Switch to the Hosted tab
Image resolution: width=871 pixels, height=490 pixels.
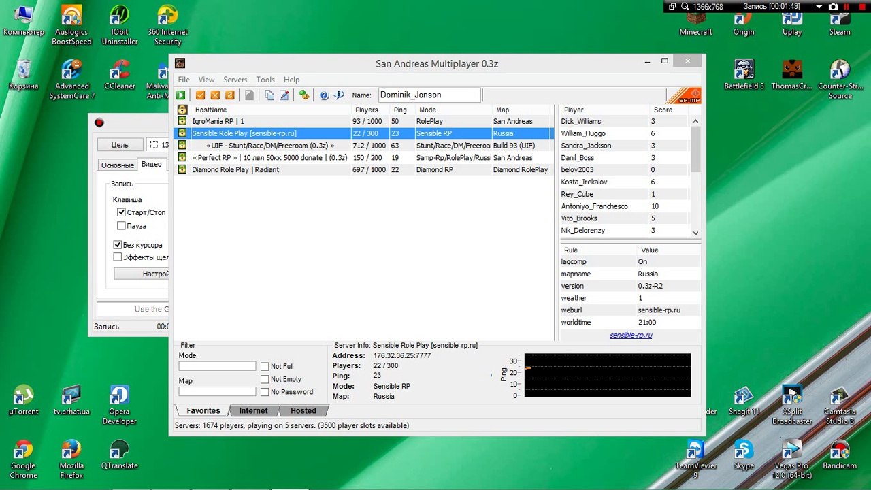[303, 411]
